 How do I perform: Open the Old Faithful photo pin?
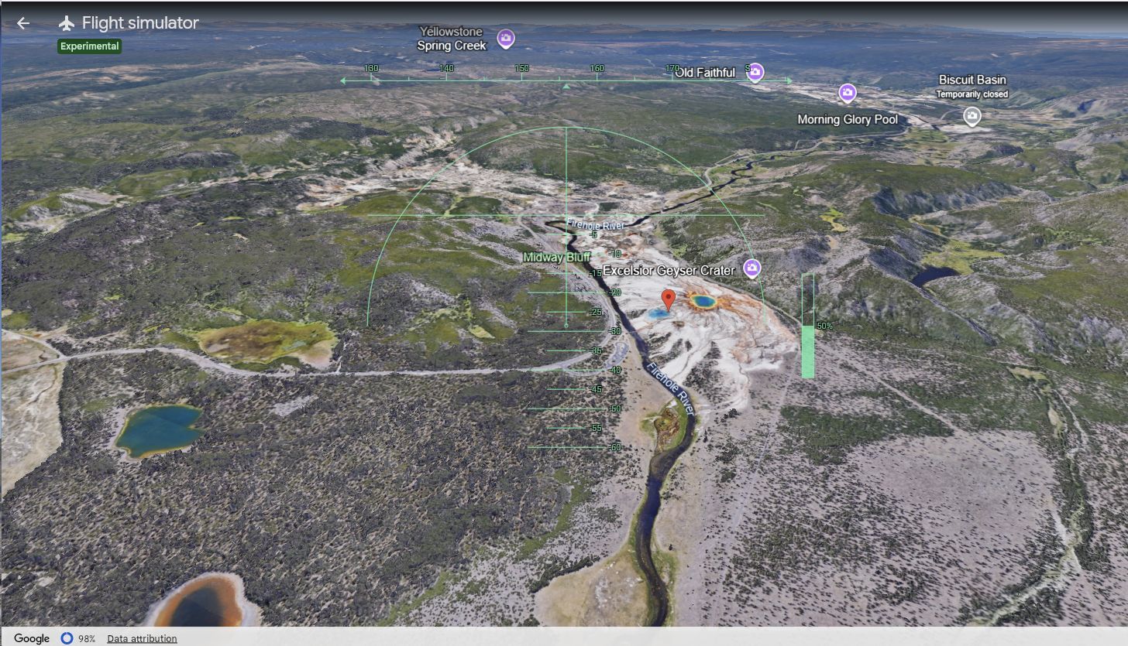(755, 73)
